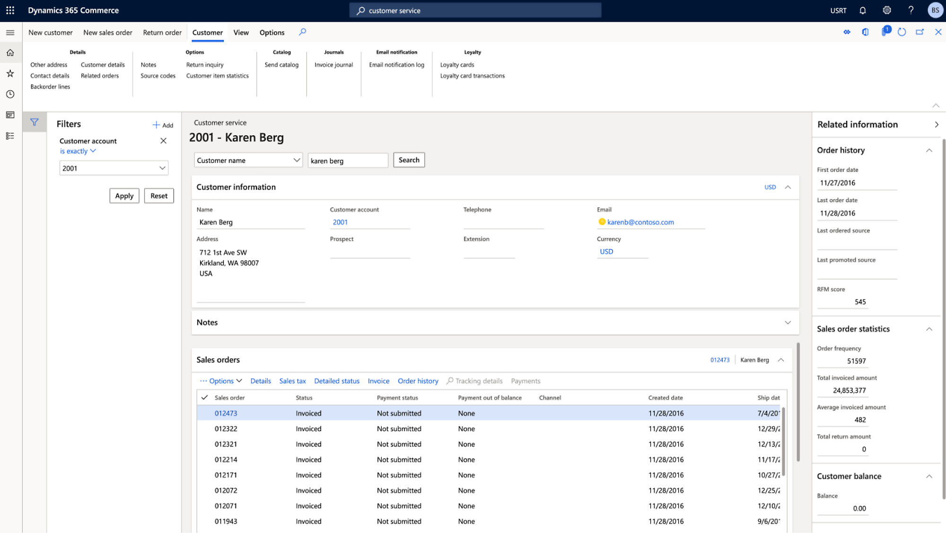Expand the Notes section chevron
Screen dimensions: 946x533
[787, 323]
